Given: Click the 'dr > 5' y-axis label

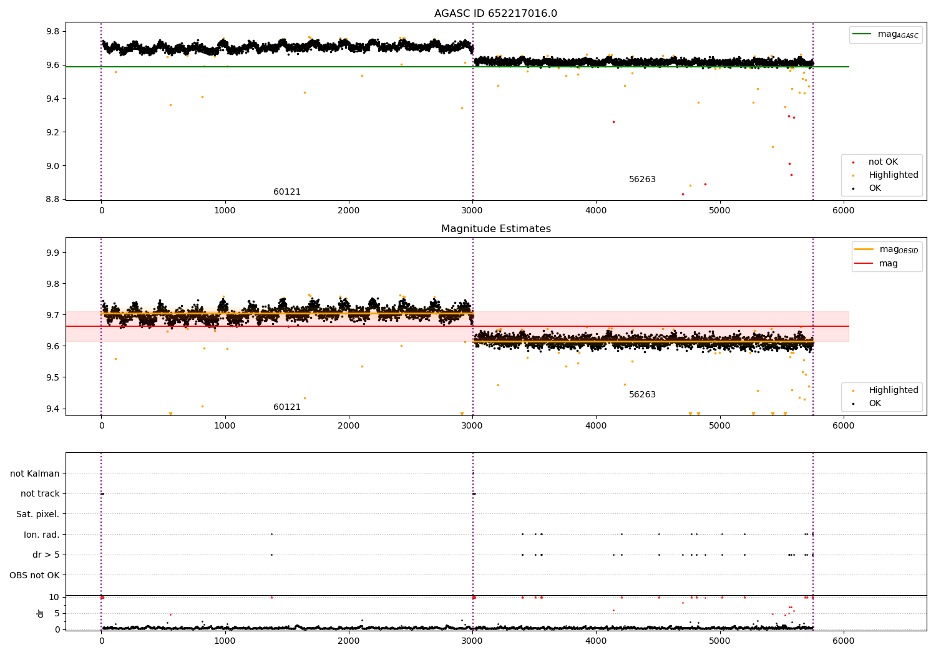Looking at the screenshot, I should 46,555.
